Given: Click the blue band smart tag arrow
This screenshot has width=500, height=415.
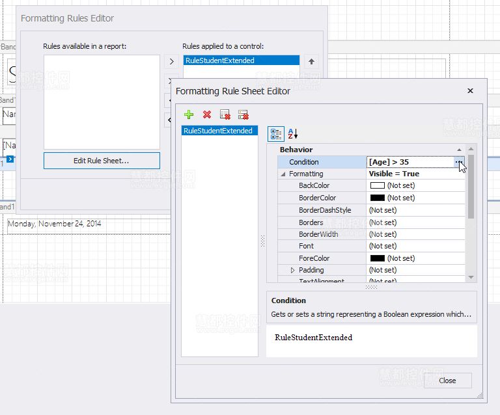Looking at the screenshot, I should pyautogui.click(x=10, y=159).
